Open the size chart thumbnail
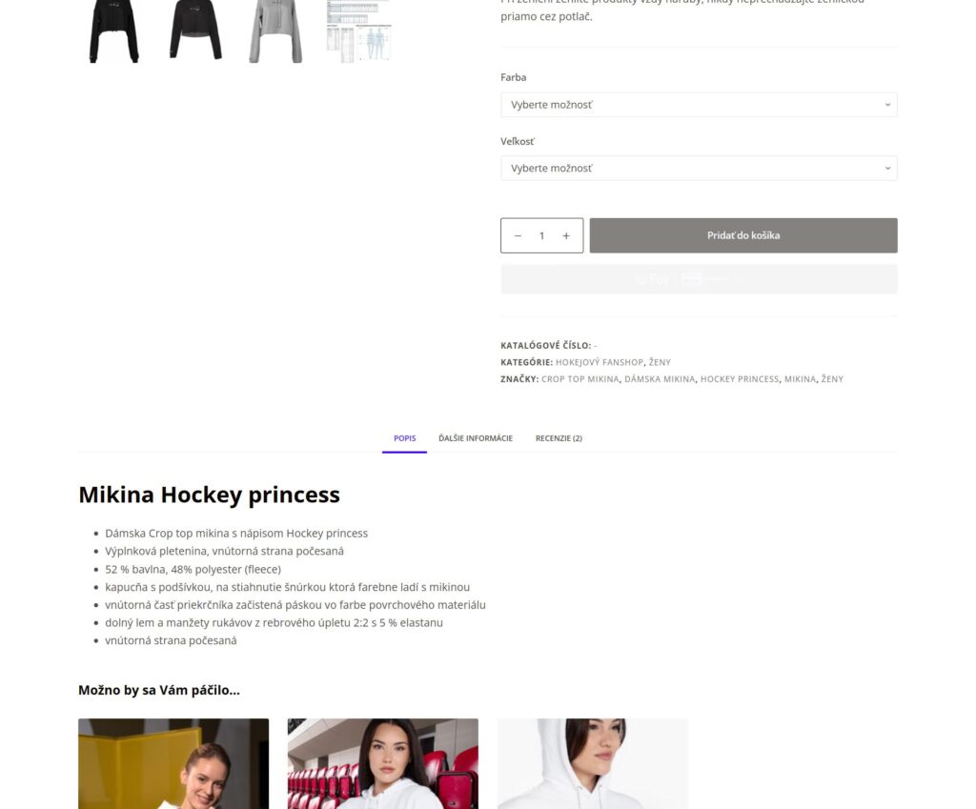976x809 pixels. [358, 31]
